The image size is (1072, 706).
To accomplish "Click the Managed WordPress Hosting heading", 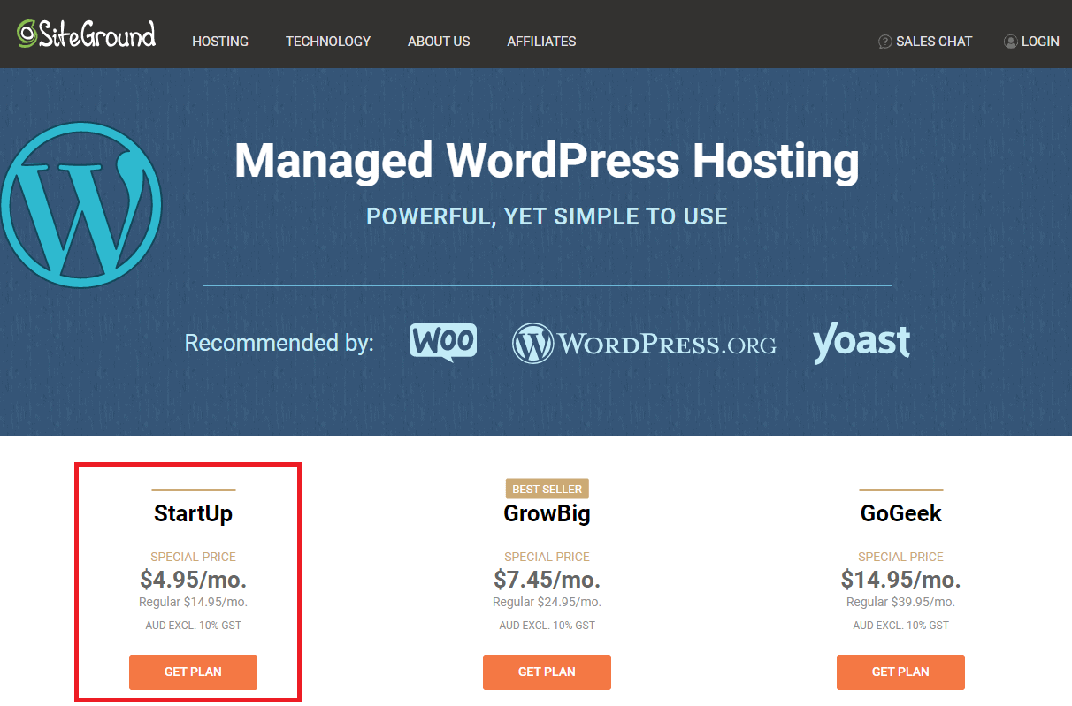I will (547, 162).
